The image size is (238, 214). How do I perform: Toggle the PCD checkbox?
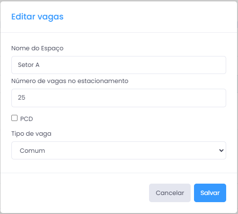coord(14,118)
